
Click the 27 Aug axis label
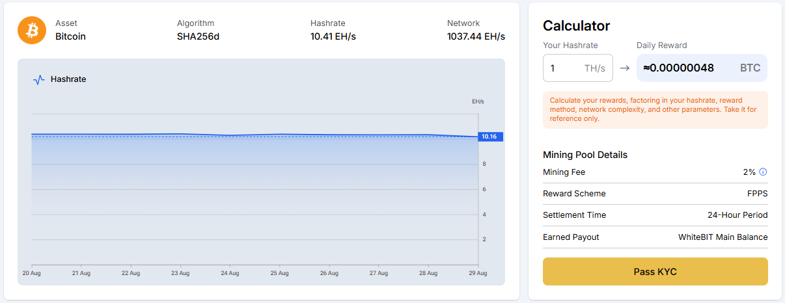[379, 273]
